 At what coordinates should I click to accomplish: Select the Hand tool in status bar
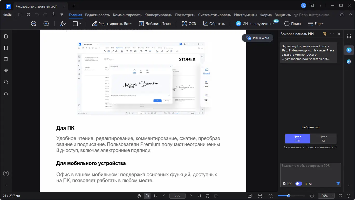139,196
